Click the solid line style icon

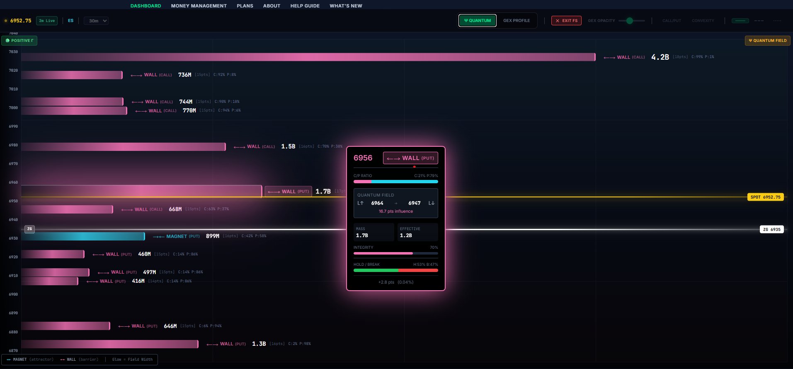(x=740, y=21)
